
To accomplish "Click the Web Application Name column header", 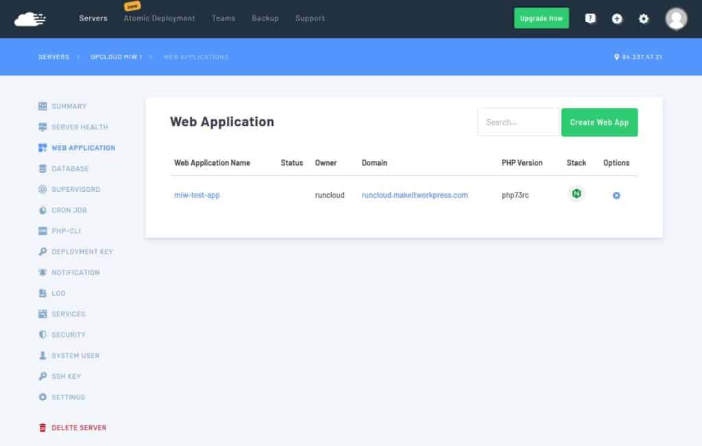I will (x=213, y=163).
